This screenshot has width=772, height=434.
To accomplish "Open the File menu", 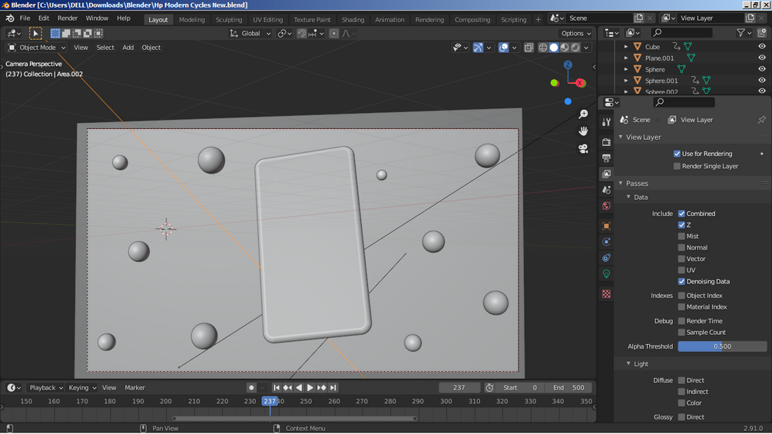I will [25, 18].
